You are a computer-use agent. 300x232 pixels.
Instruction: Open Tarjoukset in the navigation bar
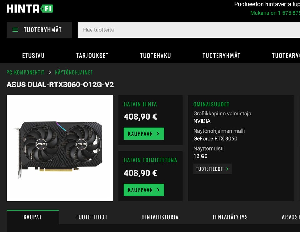point(92,56)
